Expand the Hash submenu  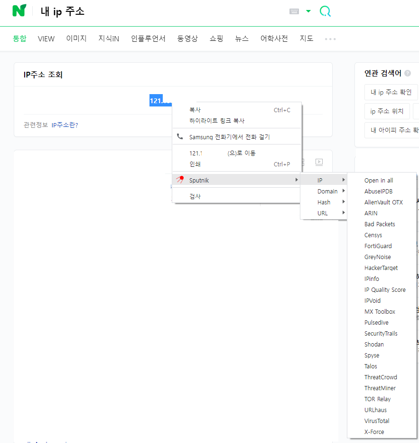[324, 202]
